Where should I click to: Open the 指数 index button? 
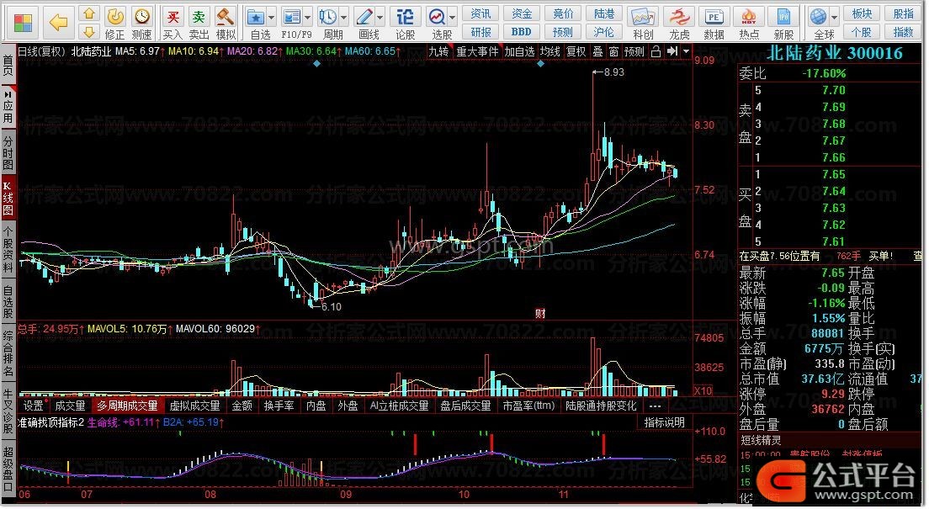coord(903,32)
